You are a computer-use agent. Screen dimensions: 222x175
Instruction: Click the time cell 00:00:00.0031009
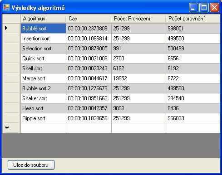[x=89, y=58]
